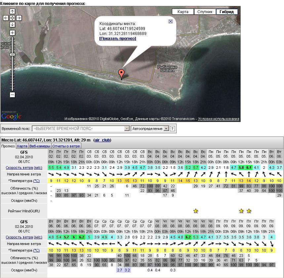284x278 pixels.
Task: Zoom in with the plus button
Action: (12, 33)
